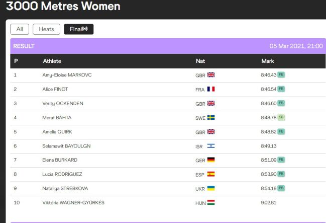Viewport: 326px width, 223px height.
Task: Click the French flag for Alice Finot
Action: tap(211, 89)
